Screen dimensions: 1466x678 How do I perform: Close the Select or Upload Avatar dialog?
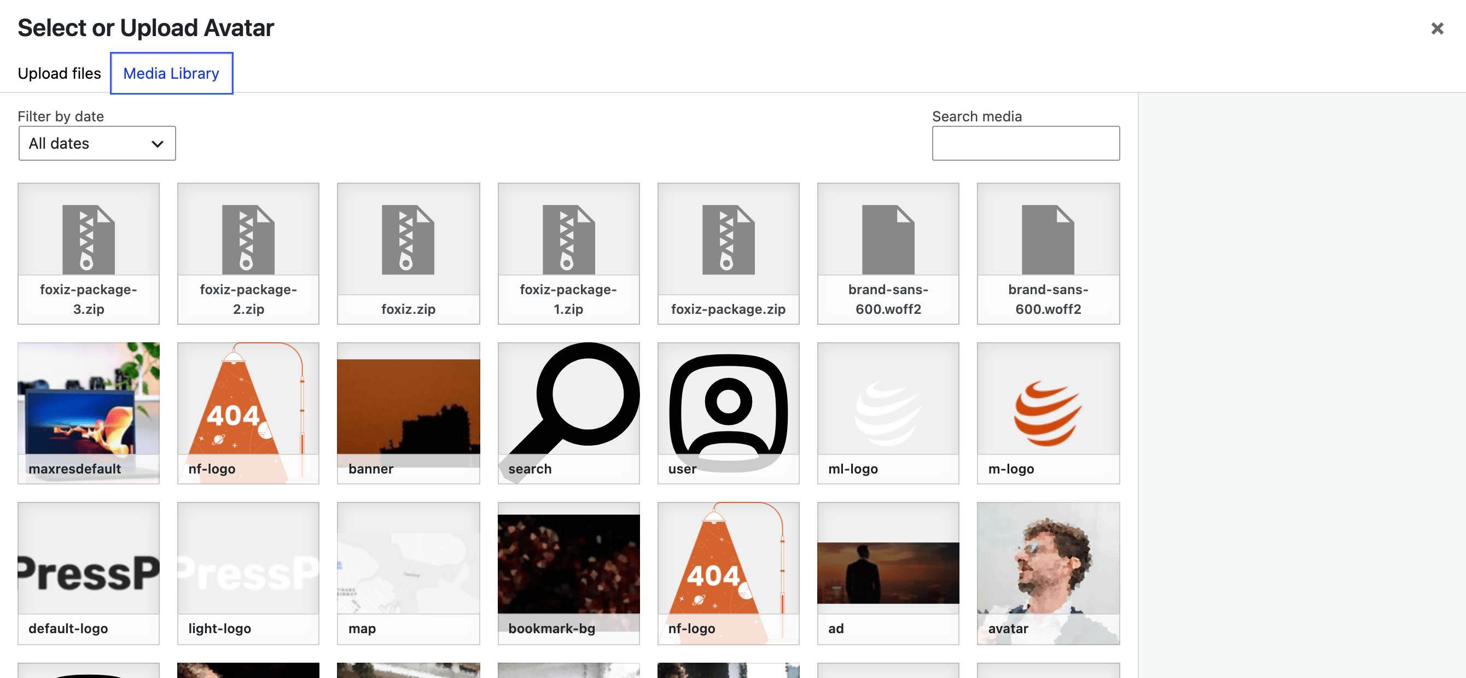tap(1437, 28)
